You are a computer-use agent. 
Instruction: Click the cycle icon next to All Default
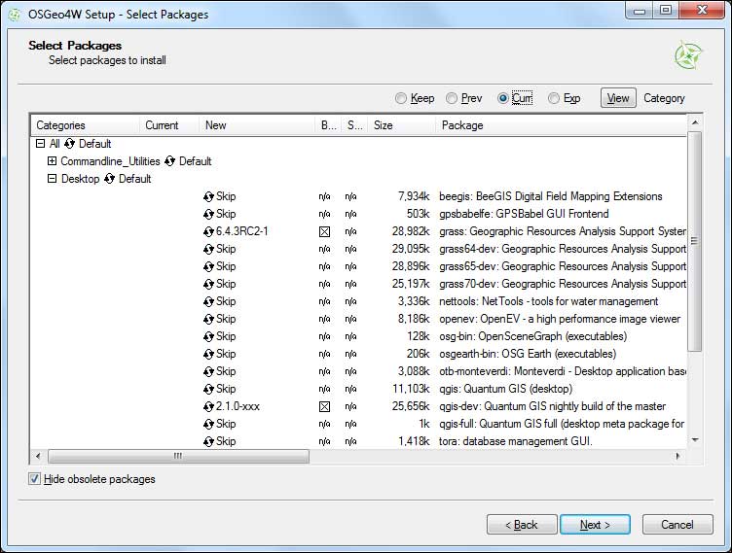[x=70, y=144]
